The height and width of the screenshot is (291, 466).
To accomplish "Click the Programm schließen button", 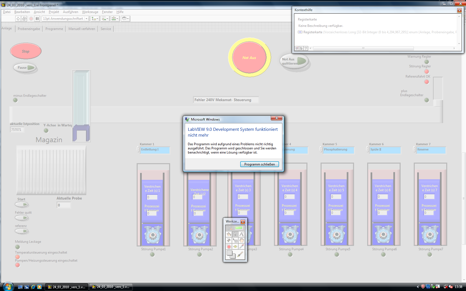I will (x=260, y=164).
